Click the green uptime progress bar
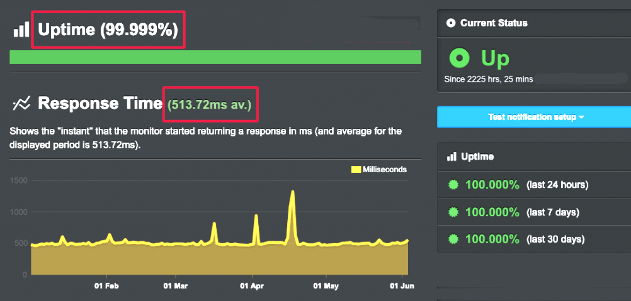631x301 pixels. (x=215, y=57)
